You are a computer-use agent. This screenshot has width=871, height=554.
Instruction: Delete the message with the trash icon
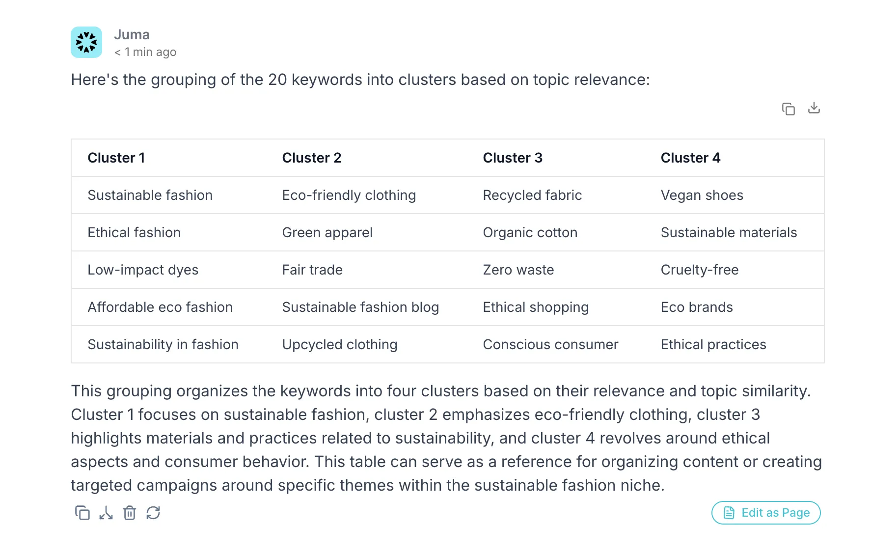click(130, 513)
